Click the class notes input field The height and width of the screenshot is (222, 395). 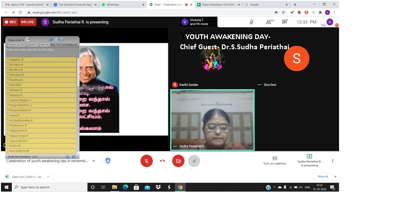[41, 52]
